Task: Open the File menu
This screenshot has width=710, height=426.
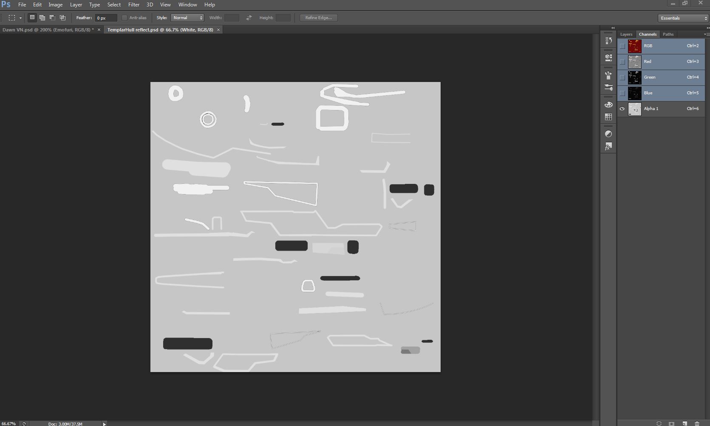Action: (22, 5)
